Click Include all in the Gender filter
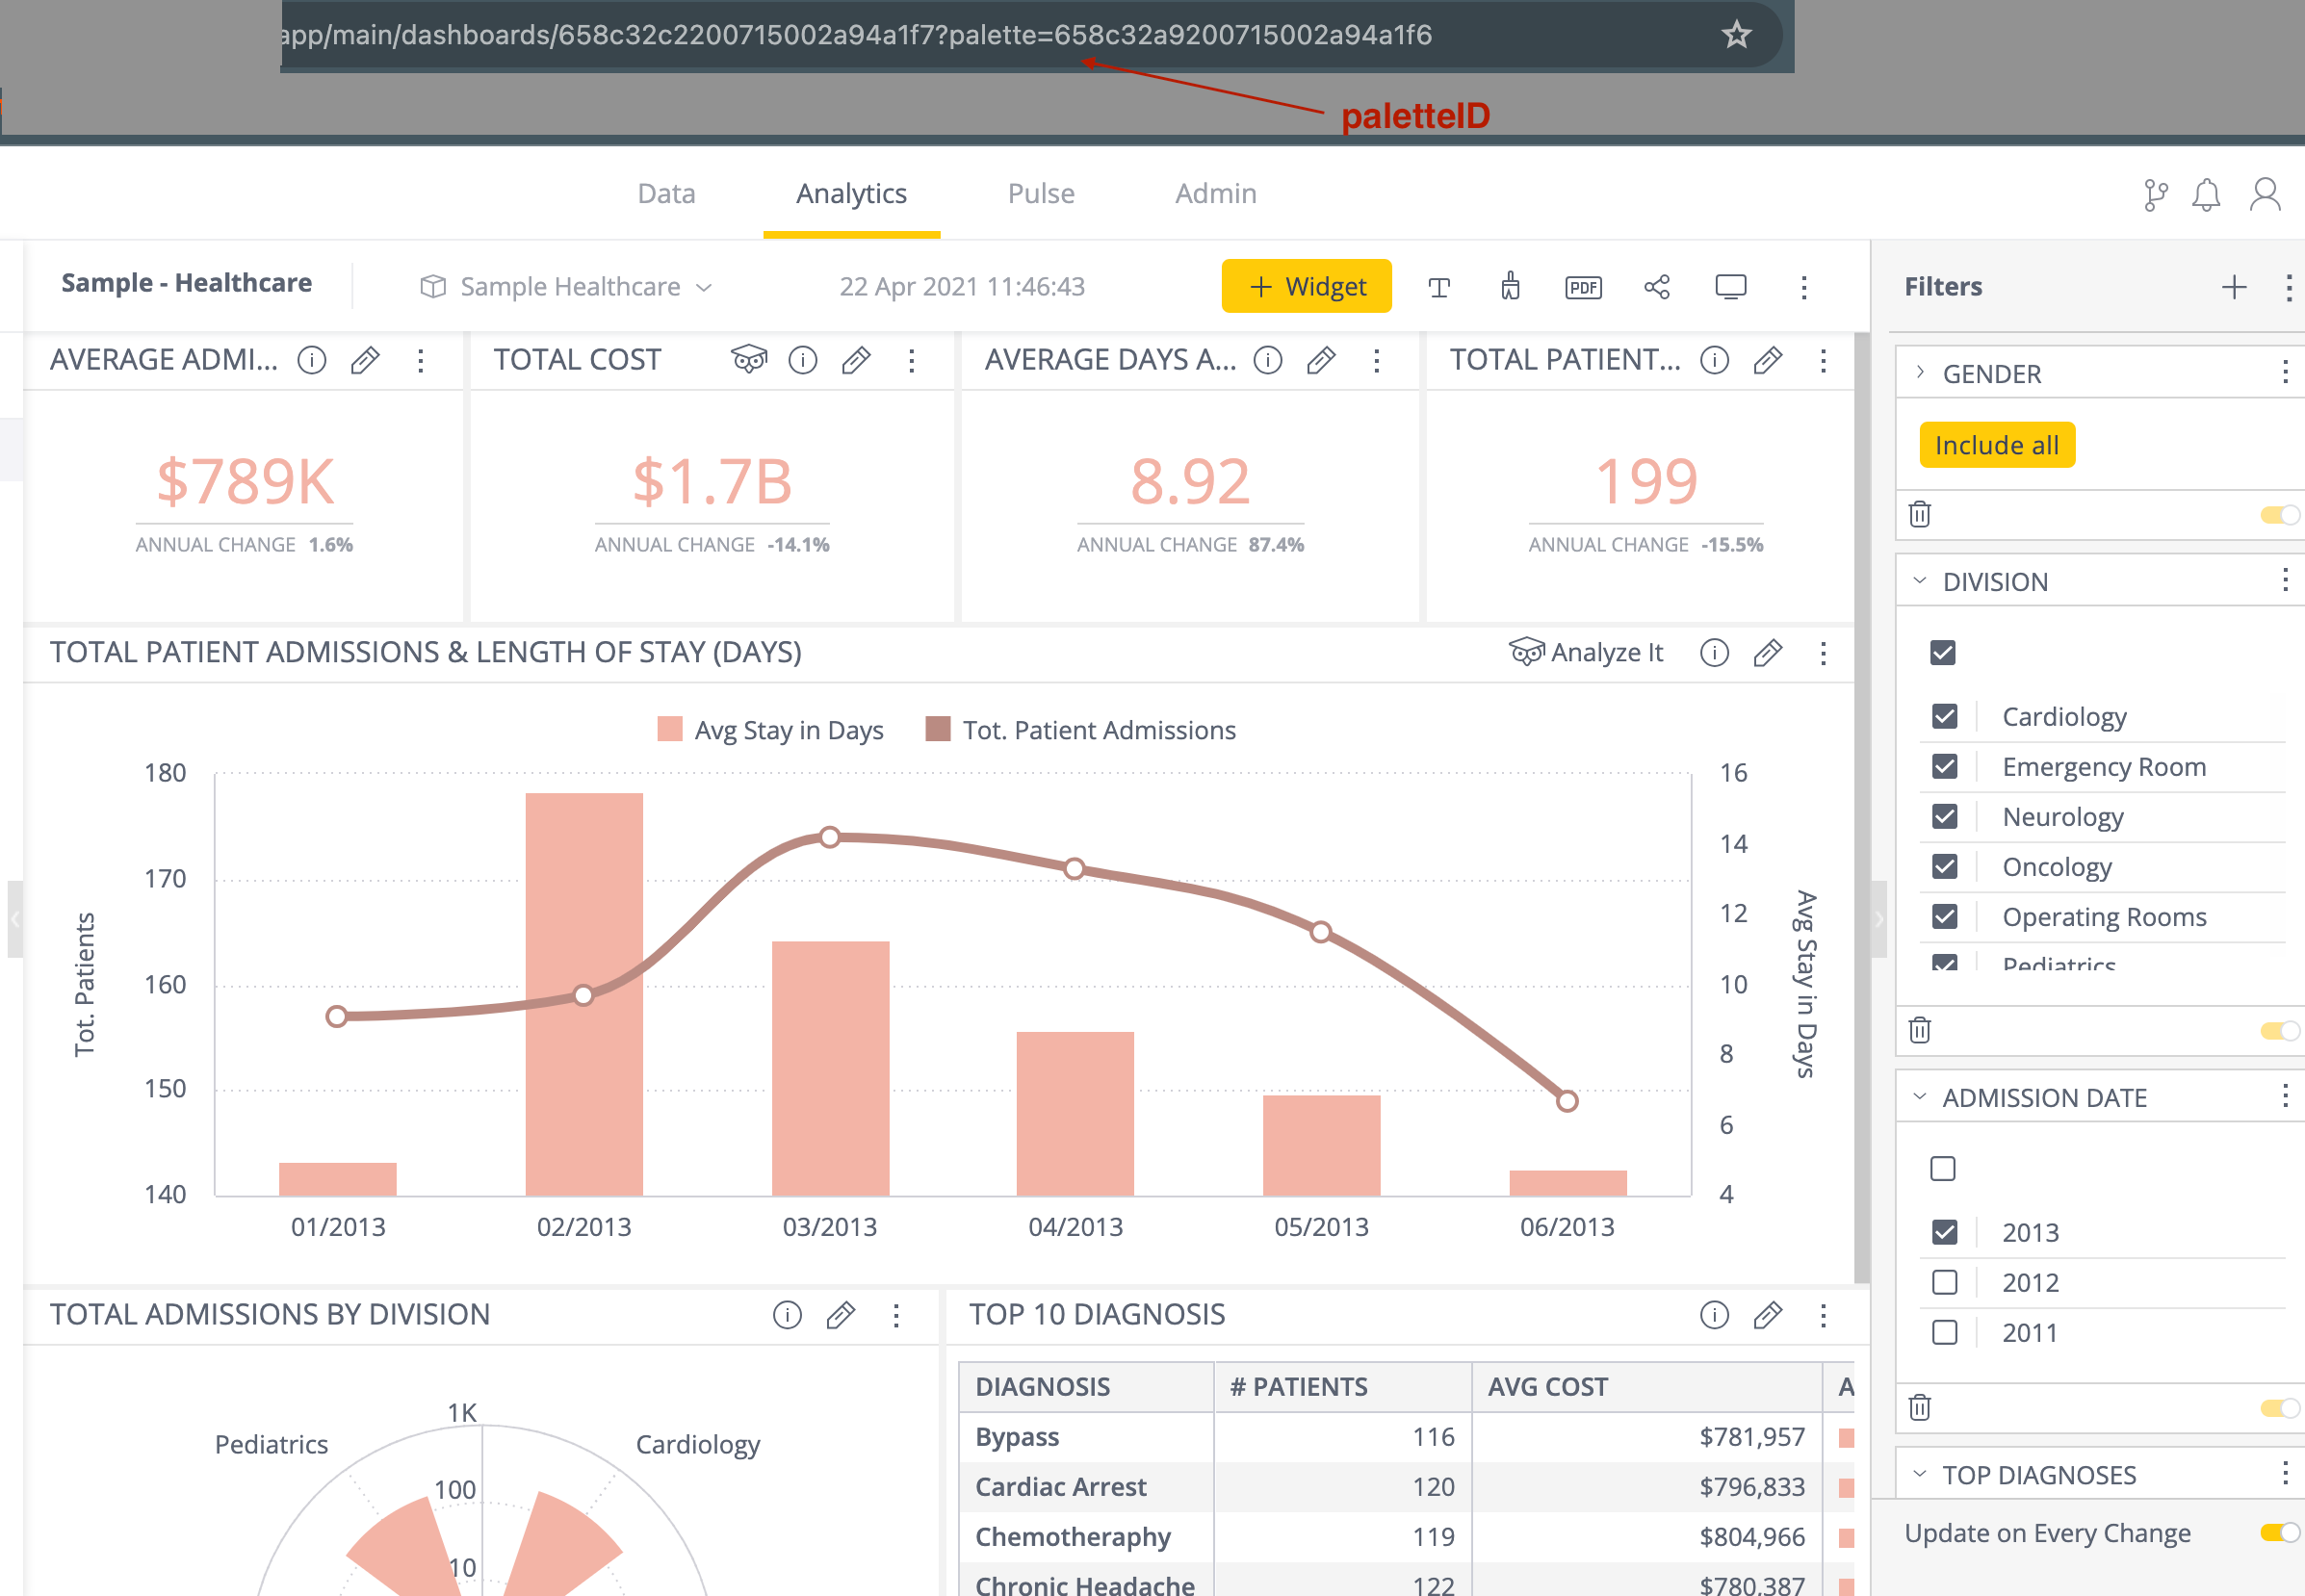Image resolution: width=2305 pixels, height=1596 pixels. pyautogui.click(x=1996, y=444)
